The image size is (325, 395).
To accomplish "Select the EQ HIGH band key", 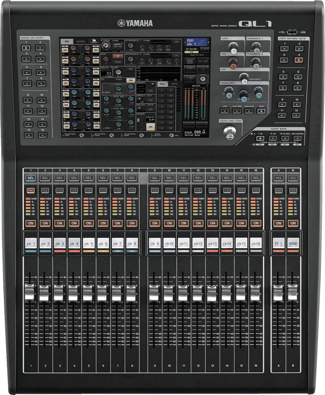I will (x=261, y=111).
